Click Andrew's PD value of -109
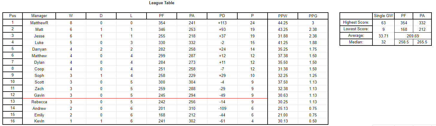 (x=222, y=108)
